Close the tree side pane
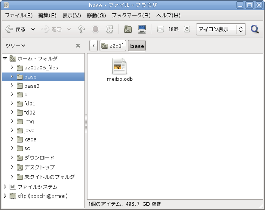Viewport: 265px width, 210px height. [x=78, y=46]
